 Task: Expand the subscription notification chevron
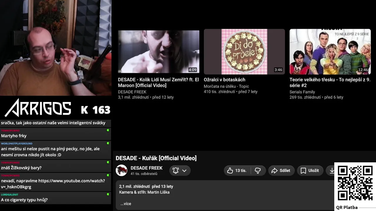pyautogui.click(x=184, y=171)
